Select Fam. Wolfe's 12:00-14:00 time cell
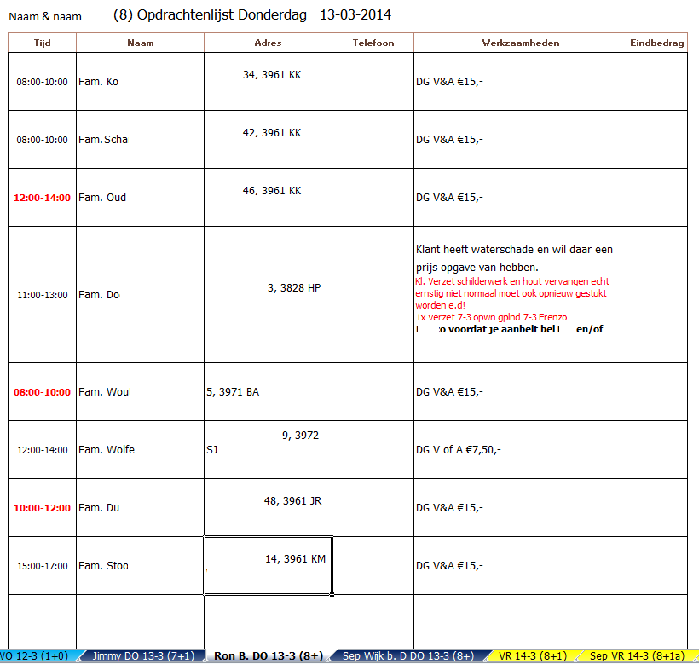Image resolution: width=699 pixels, height=664 pixels. click(42, 450)
